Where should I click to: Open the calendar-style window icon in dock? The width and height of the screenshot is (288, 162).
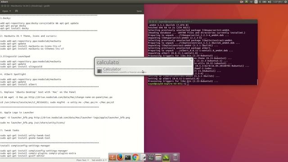click(158, 157)
